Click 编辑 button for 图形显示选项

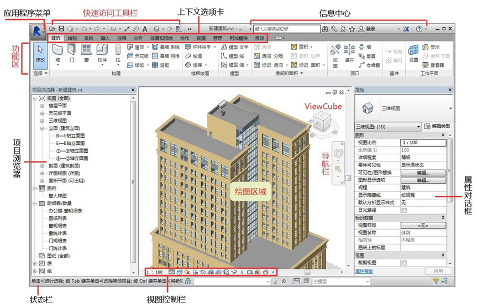423,180
